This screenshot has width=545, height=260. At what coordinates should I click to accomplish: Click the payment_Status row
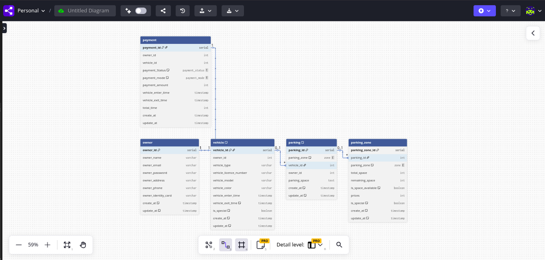tap(175, 70)
